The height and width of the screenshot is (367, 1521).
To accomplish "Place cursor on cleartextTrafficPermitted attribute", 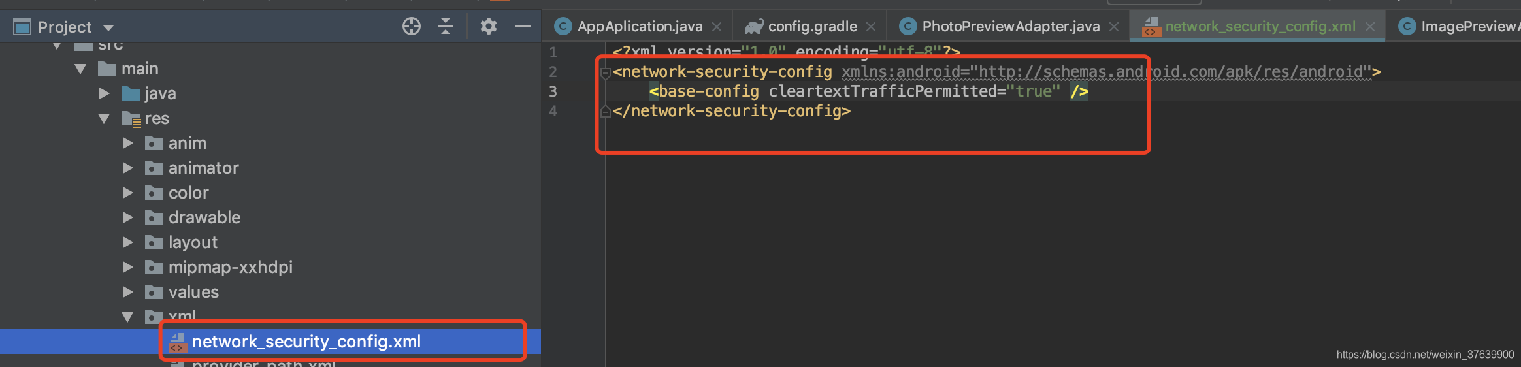I will 882,91.
